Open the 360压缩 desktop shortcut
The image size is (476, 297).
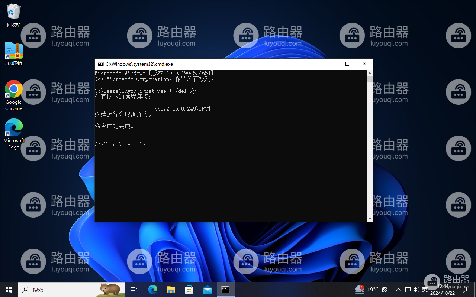14,54
